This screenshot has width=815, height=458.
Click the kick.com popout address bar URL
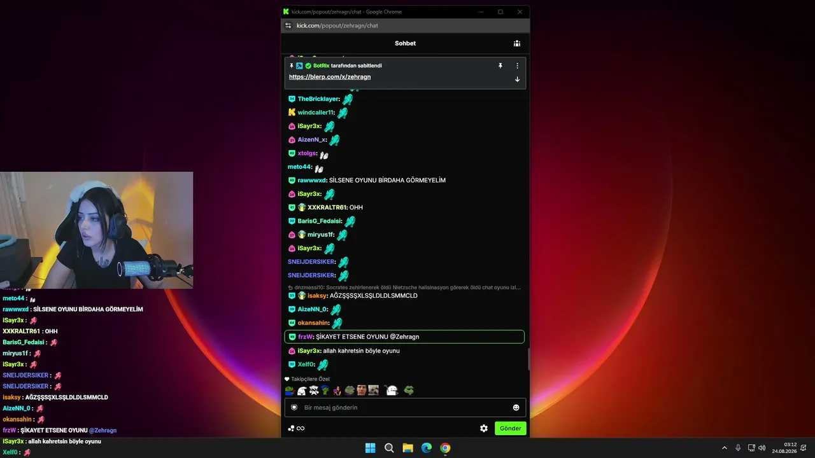click(337, 25)
